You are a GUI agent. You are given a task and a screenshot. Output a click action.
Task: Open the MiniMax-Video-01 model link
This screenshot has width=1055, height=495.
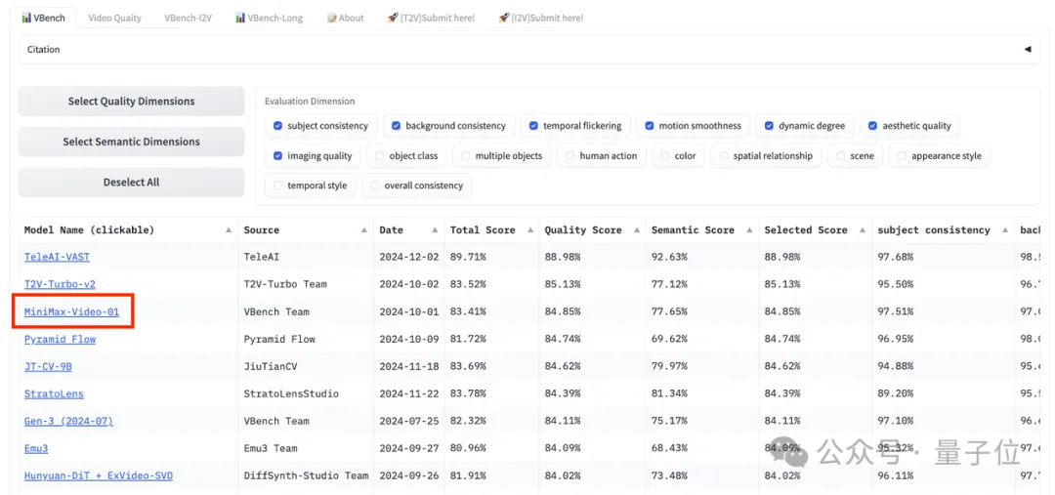click(x=71, y=312)
